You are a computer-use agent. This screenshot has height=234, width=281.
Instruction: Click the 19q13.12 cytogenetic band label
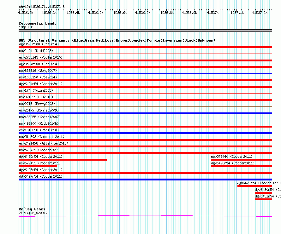(x=27, y=27)
